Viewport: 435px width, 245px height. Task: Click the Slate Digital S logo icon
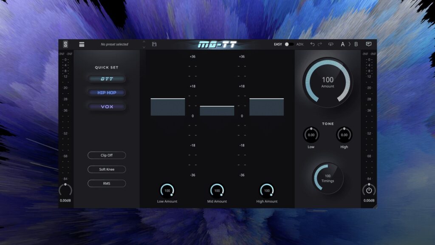point(65,44)
